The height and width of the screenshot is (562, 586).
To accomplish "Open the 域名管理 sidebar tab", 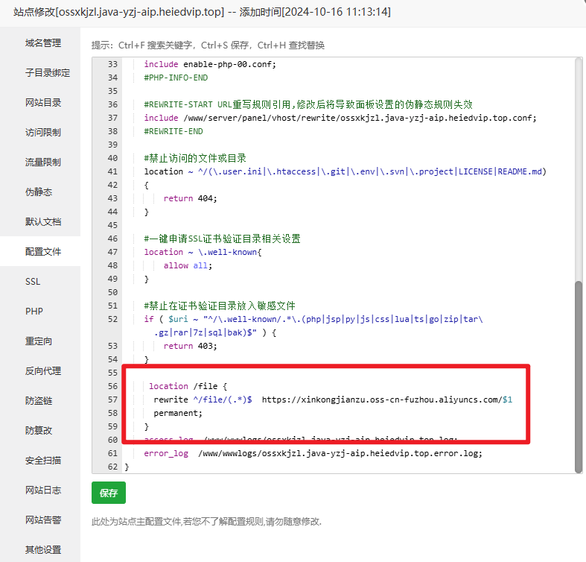I will [43, 43].
